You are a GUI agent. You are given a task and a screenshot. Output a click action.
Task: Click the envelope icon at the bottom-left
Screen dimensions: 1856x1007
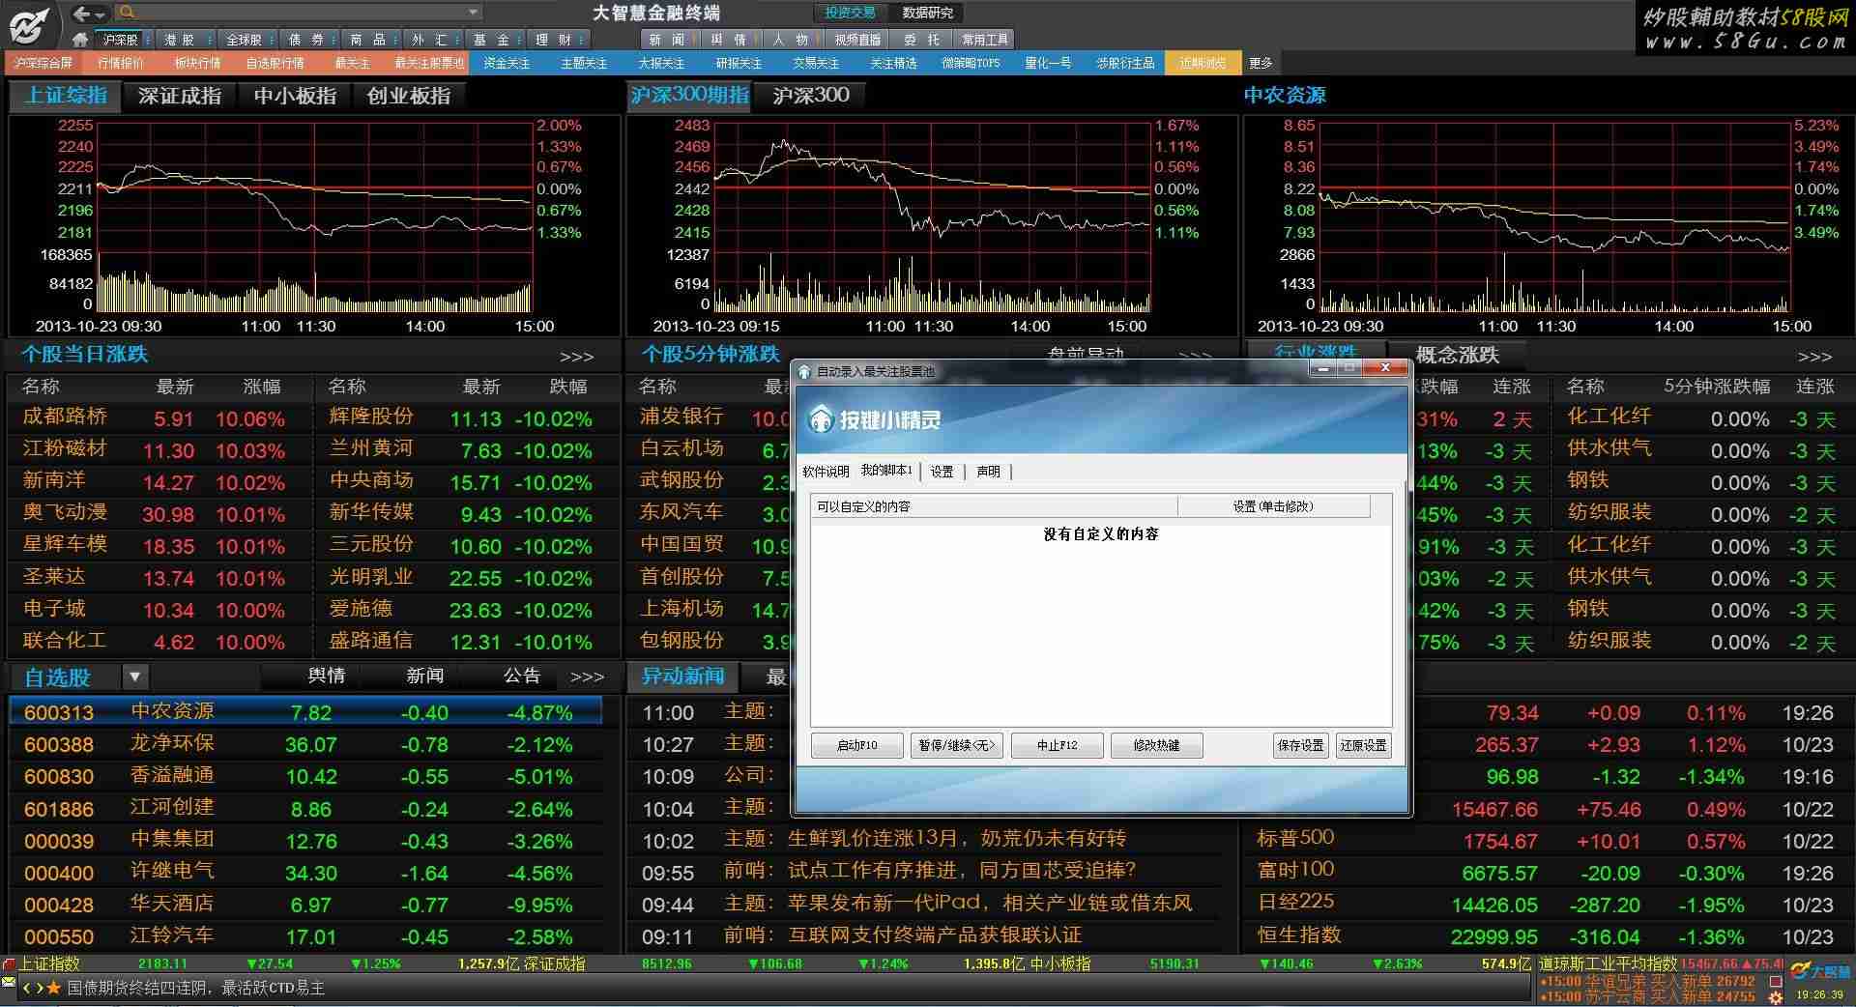[9, 984]
